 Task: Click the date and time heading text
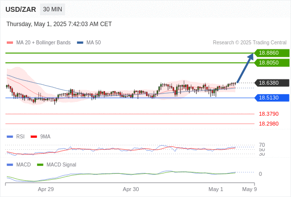pyautogui.click(x=59, y=24)
